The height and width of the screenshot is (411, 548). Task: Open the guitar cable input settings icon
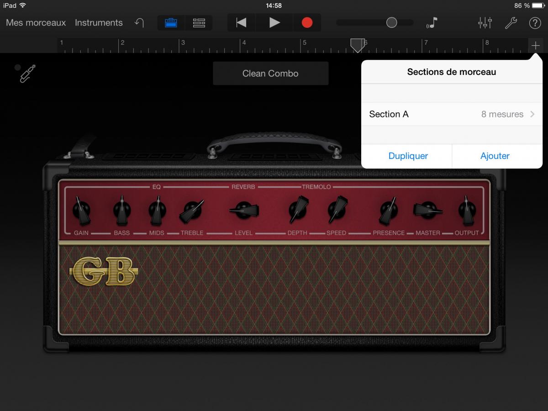click(x=27, y=74)
